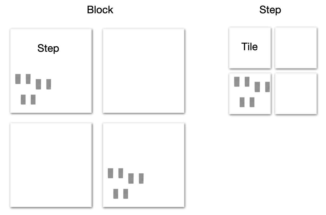This screenshot has height=215, width=326.
Task: Click rightmost gray bar in top-left Block square
Action: 49,84
